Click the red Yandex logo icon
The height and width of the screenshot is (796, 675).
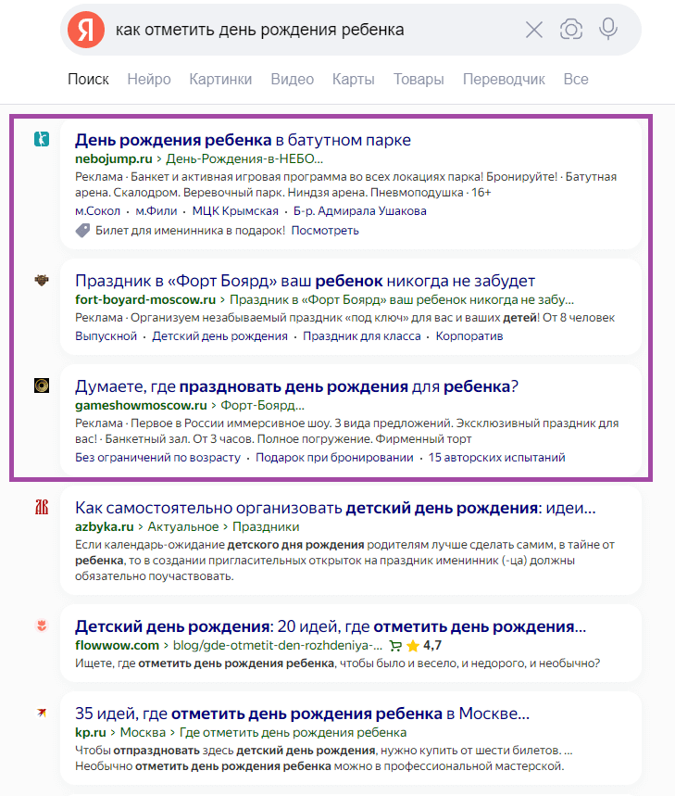click(x=86, y=30)
